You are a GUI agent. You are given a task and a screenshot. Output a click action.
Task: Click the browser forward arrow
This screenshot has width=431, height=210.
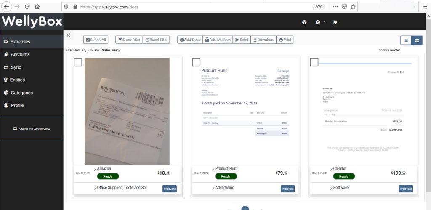(x=17, y=7)
